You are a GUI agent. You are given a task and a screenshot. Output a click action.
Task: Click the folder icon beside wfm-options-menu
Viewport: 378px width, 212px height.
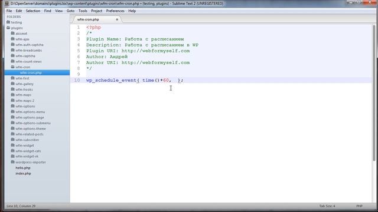[x=13, y=111]
